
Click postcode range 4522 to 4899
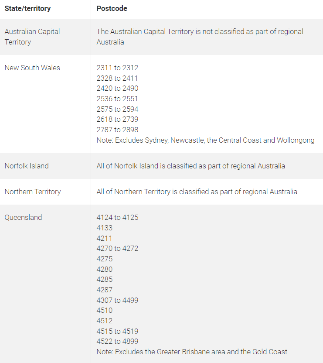pyautogui.click(x=117, y=341)
